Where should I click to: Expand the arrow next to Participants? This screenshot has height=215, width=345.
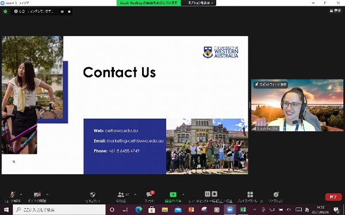[135, 194]
